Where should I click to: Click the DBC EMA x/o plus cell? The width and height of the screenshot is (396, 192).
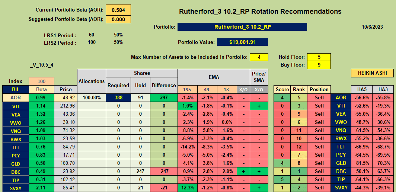tap(243, 171)
